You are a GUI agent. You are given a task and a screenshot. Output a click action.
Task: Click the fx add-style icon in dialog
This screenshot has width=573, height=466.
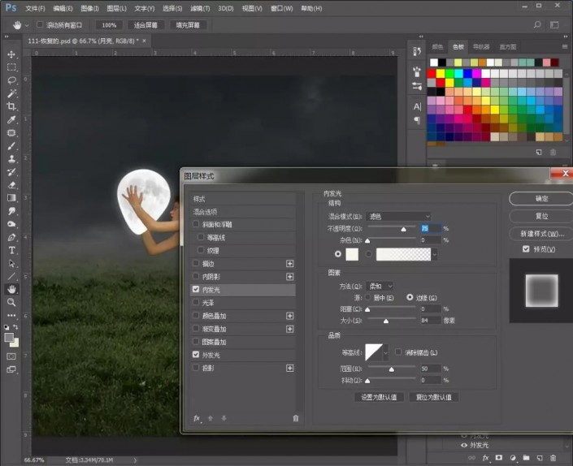click(197, 418)
